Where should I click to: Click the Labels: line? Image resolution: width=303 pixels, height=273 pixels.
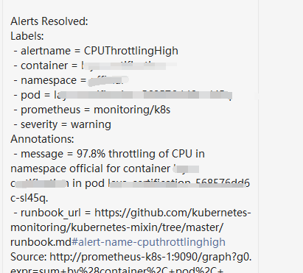coord(27,36)
